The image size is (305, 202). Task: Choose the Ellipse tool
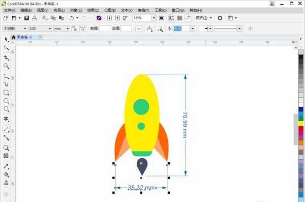click(6, 101)
